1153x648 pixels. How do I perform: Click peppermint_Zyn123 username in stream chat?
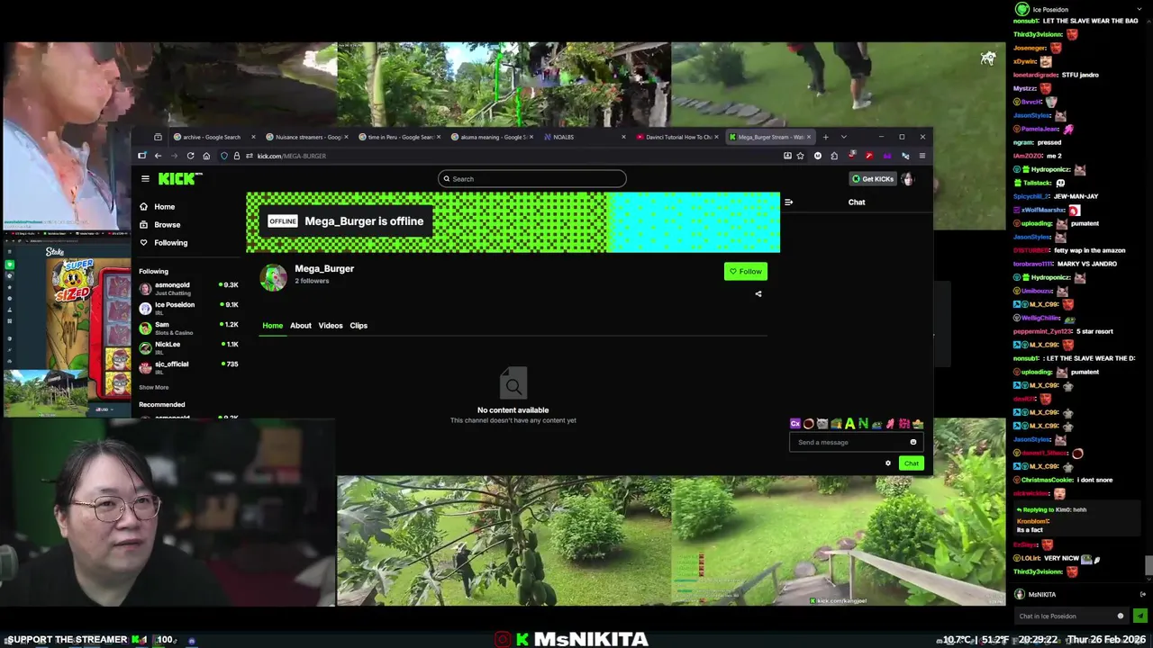coord(1044,331)
